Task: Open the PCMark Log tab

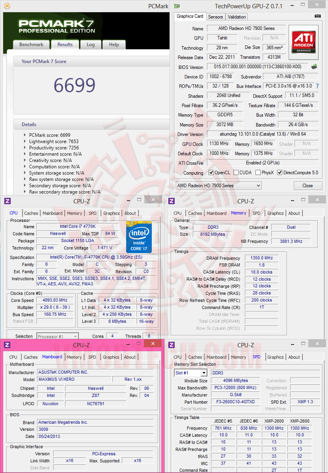Action: click(x=91, y=45)
